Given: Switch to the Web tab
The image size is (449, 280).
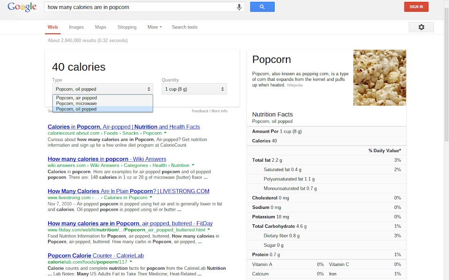Looking at the screenshot, I should point(52,27).
